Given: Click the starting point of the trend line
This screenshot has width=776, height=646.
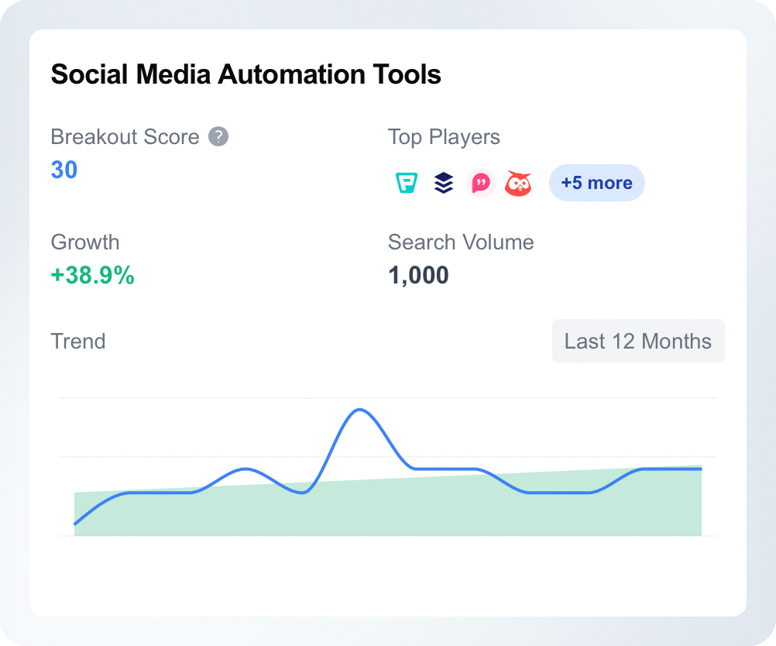Looking at the screenshot, I should tap(75, 524).
